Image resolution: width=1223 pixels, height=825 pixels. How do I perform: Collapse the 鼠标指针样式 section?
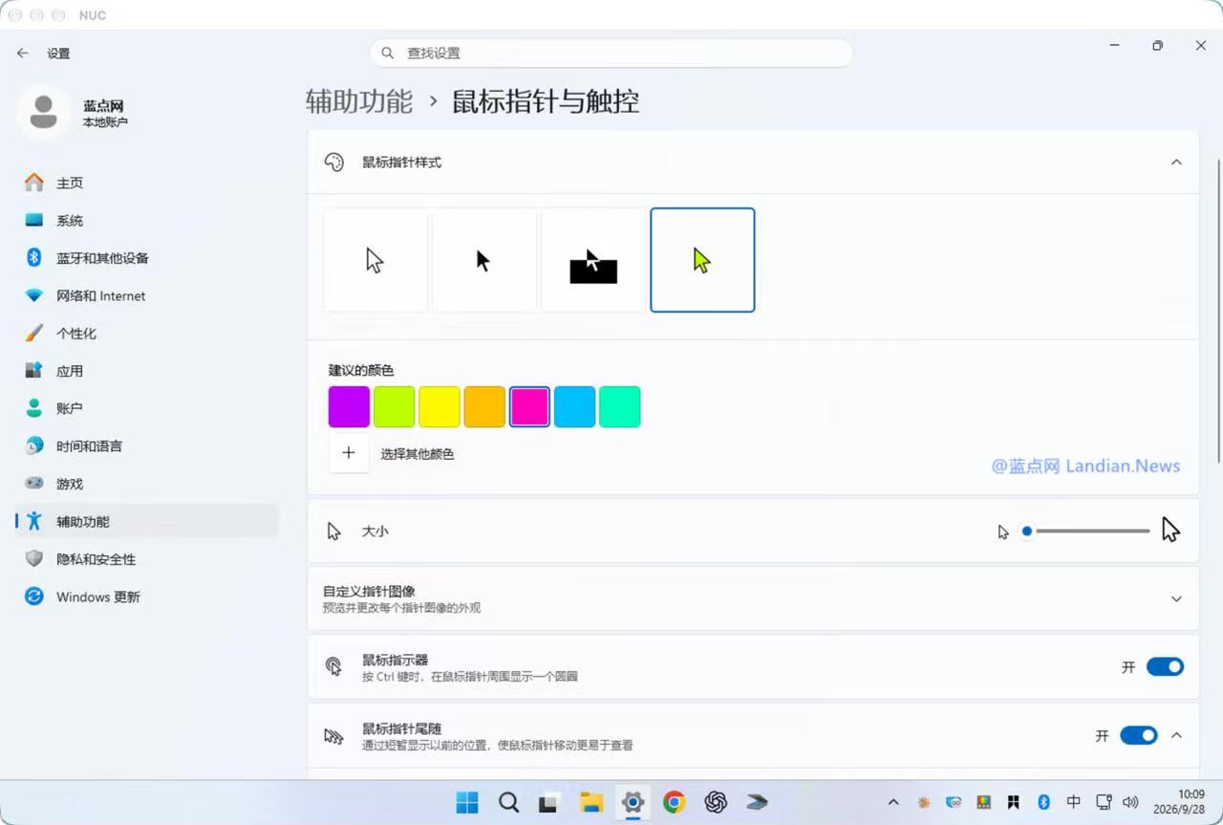[1176, 162]
